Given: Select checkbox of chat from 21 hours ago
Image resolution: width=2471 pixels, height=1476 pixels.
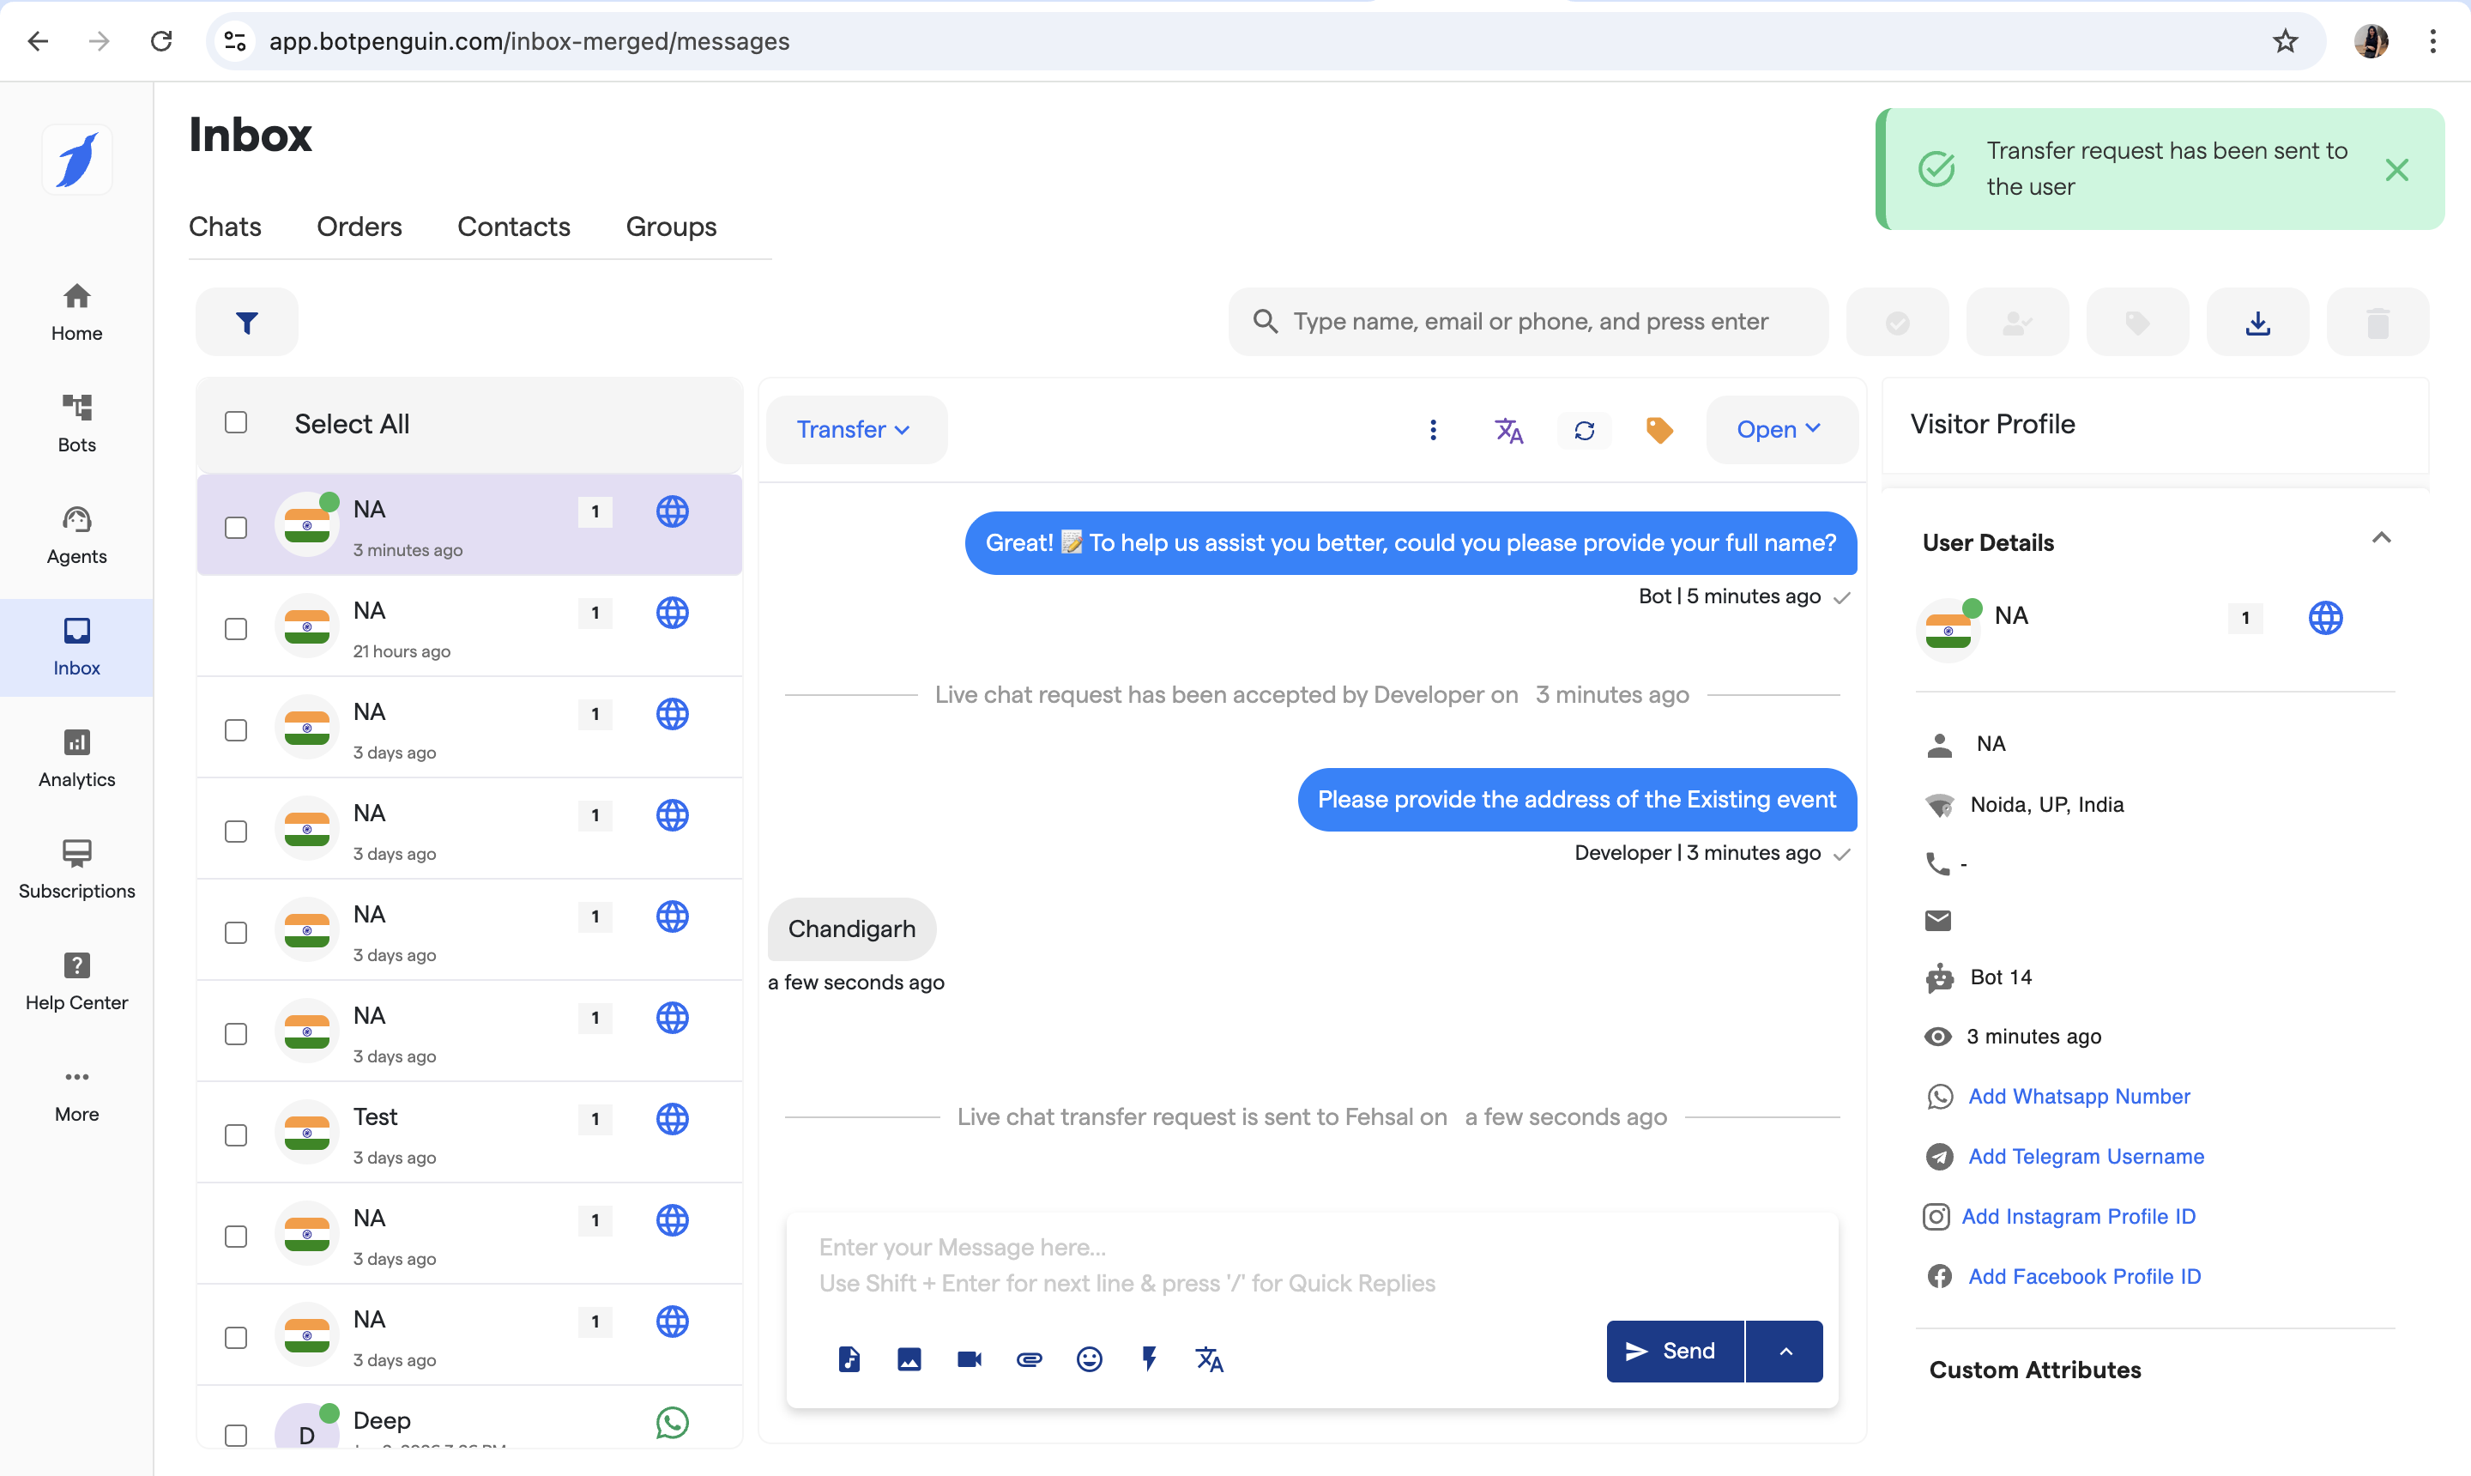Looking at the screenshot, I should [236, 629].
